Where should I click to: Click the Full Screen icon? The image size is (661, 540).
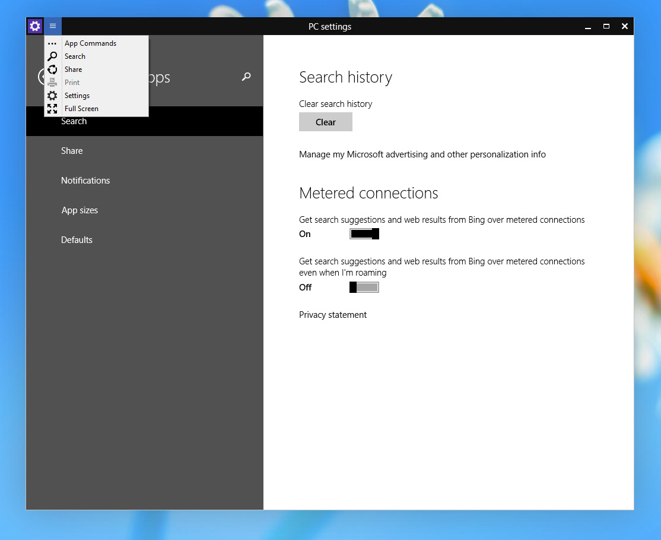tap(53, 108)
